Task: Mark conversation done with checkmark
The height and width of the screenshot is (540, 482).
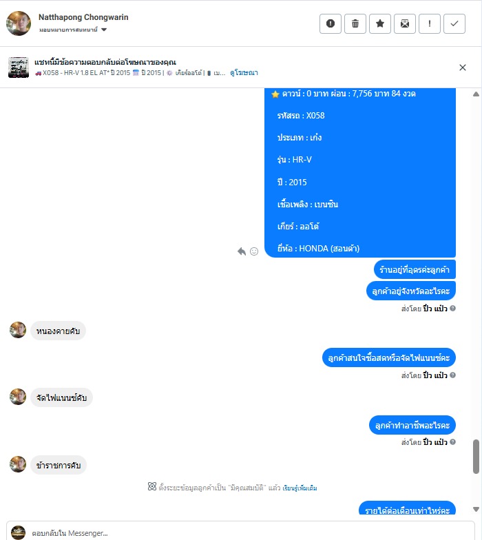Action: [454, 23]
